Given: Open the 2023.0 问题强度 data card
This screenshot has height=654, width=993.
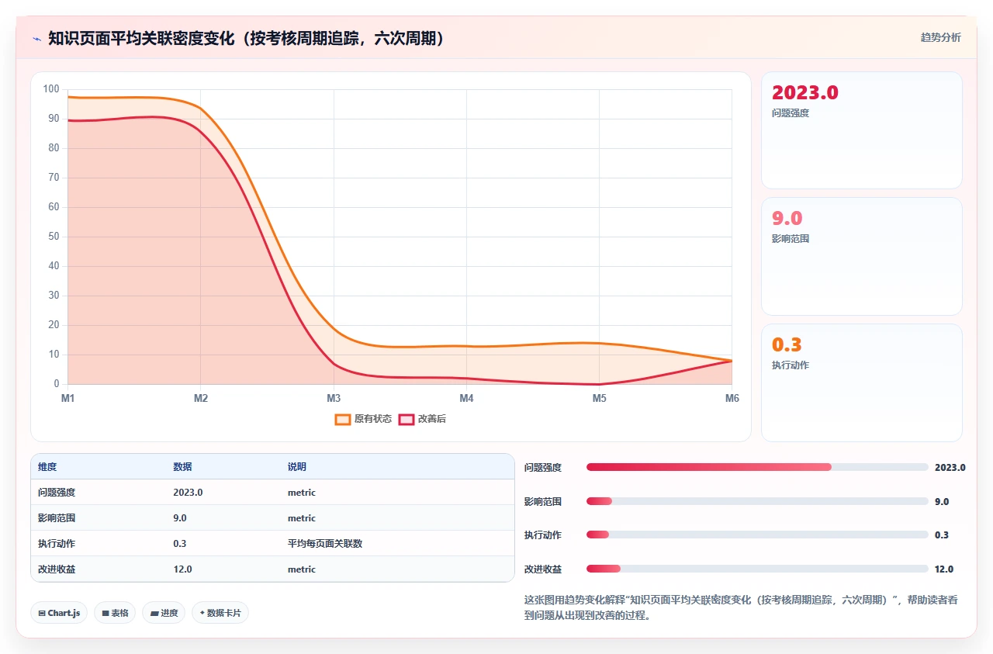Looking at the screenshot, I should point(861,130).
